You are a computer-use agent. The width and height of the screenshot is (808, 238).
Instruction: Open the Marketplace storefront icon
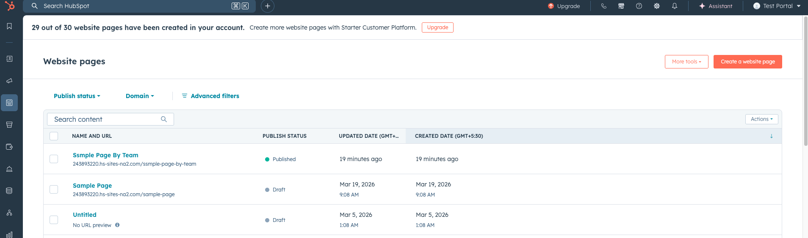click(621, 6)
